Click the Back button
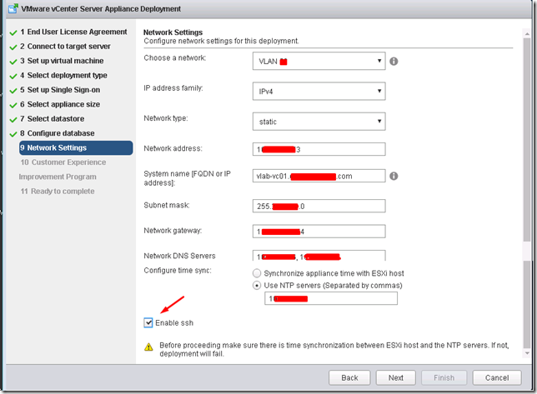 click(x=349, y=377)
